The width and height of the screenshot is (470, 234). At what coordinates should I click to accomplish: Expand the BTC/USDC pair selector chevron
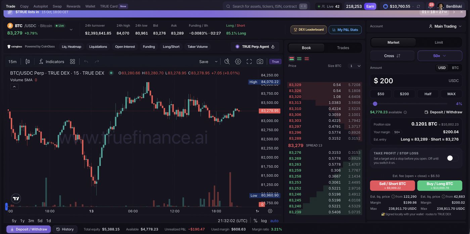pyautogui.click(x=71, y=30)
